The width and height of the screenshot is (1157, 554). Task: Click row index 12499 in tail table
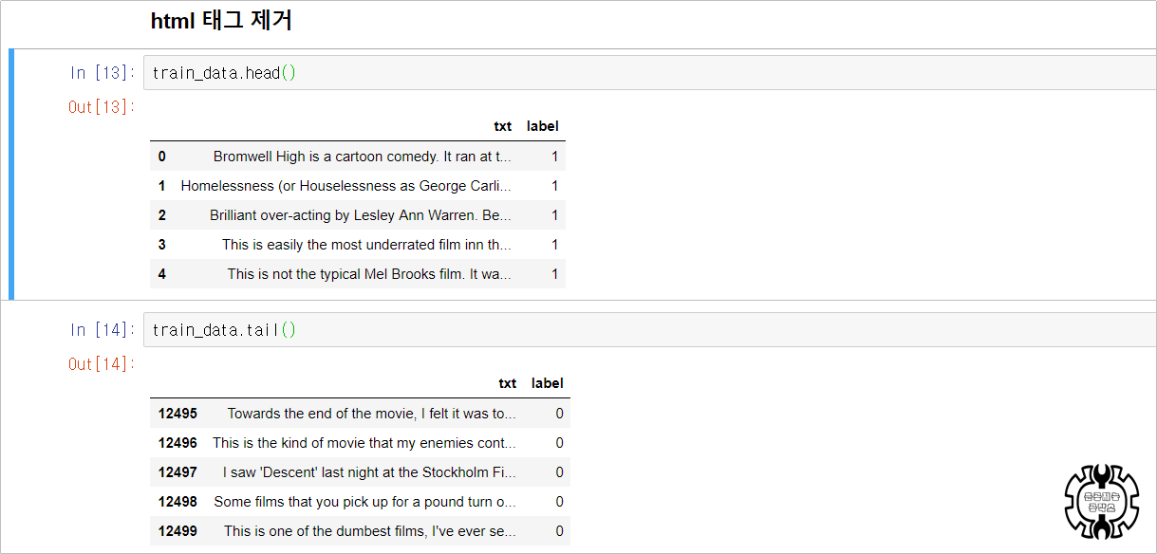(x=177, y=531)
